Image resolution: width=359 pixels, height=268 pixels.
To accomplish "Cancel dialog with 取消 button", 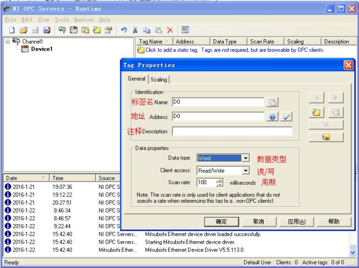I will coord(259,221).
